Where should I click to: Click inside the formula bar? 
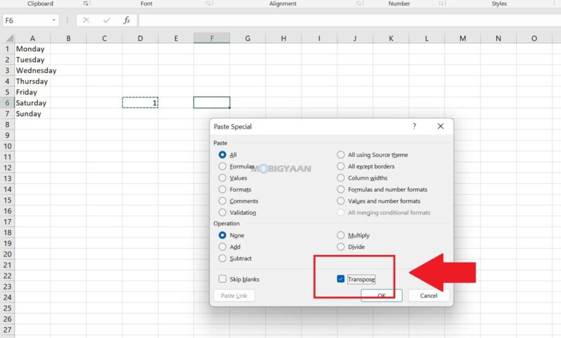[350, 20]
